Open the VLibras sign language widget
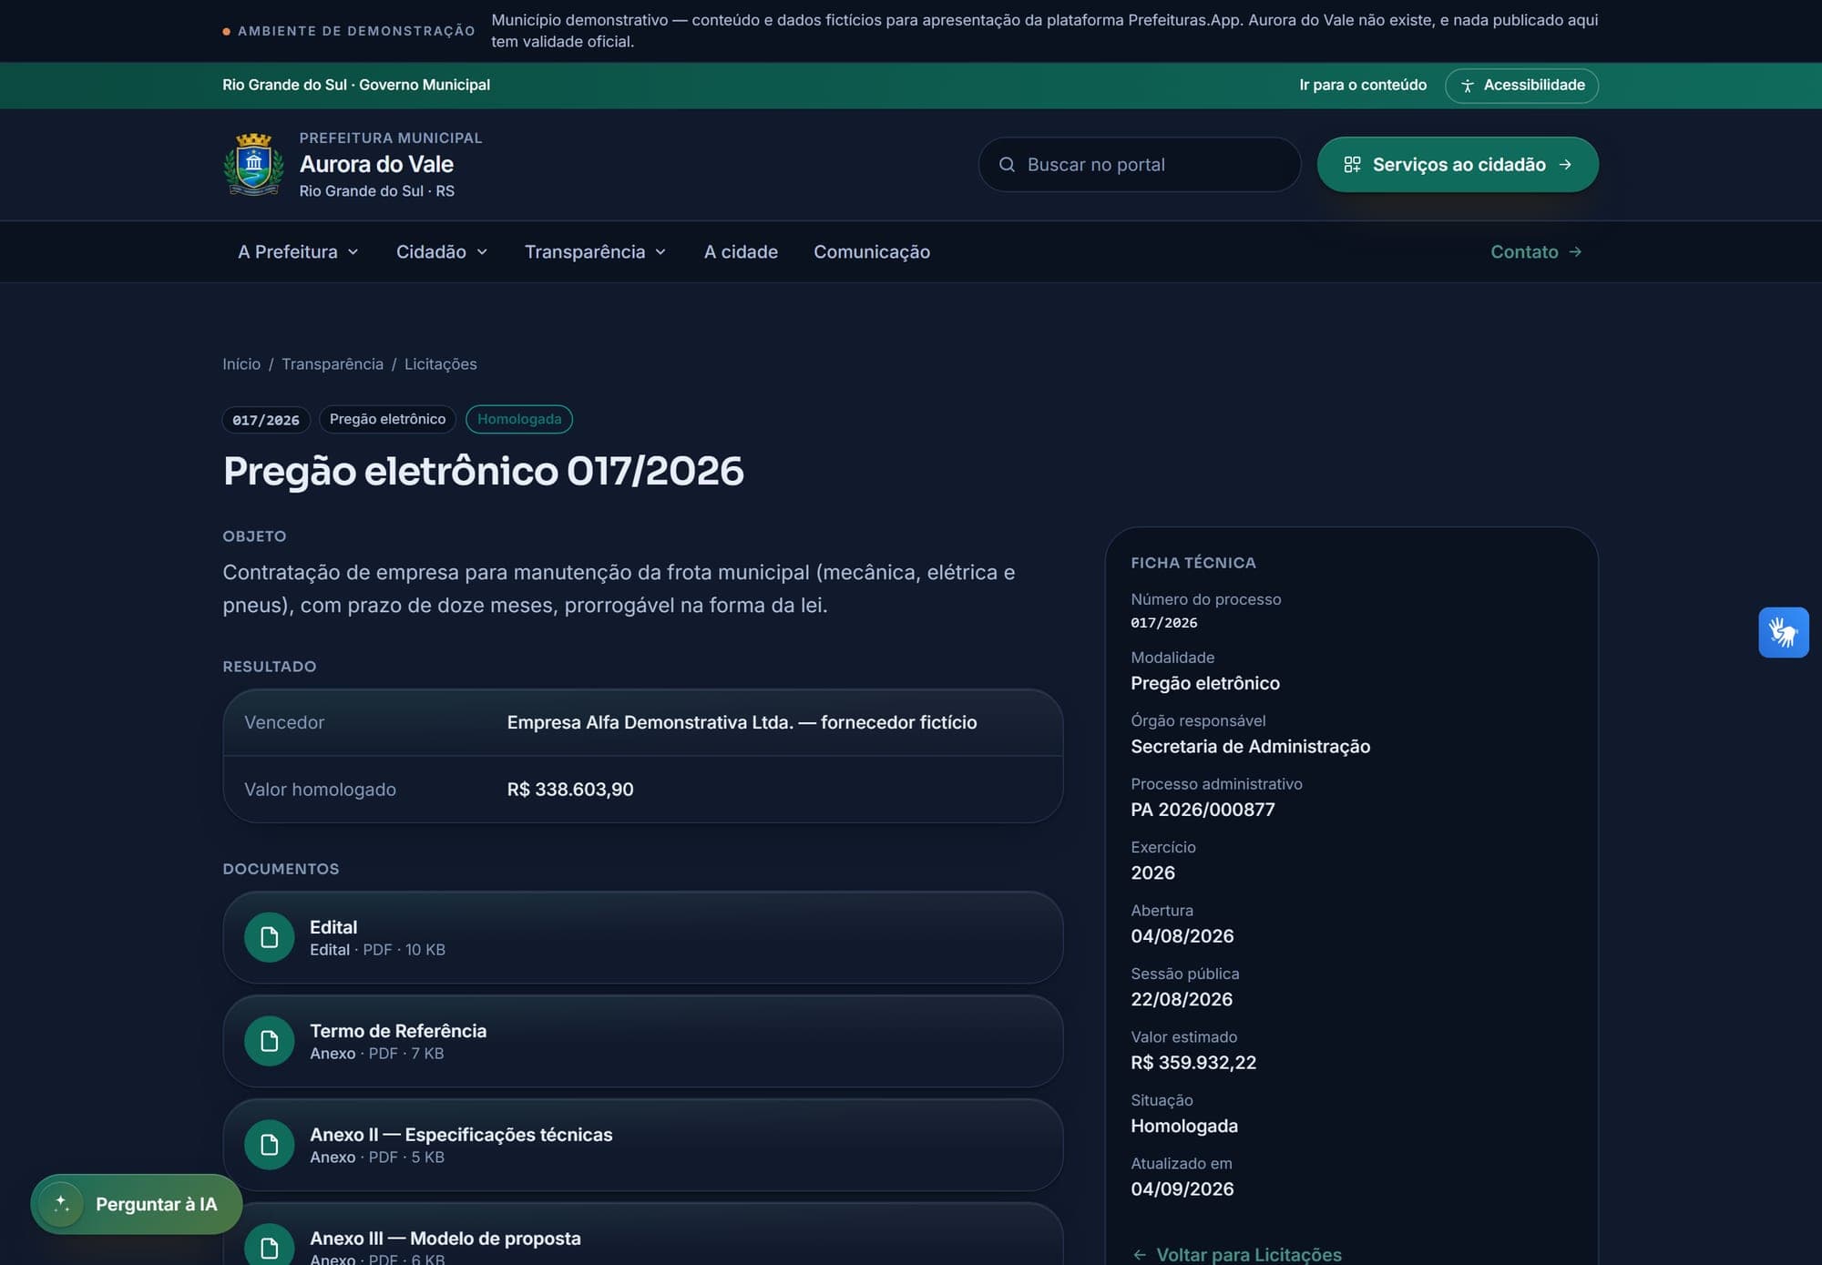Screen dimensions: 1822x1265 [x=1783, y=632]
